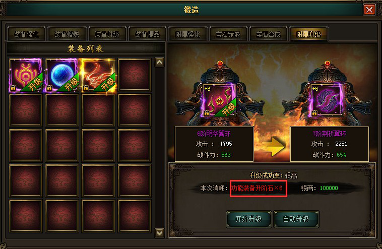Click the empty slot next to phoenix item
This screenshot has height=249, width=382.
(135, 75)
